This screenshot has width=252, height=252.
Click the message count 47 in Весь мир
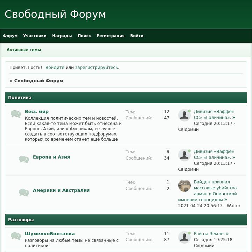pos(167,118)
